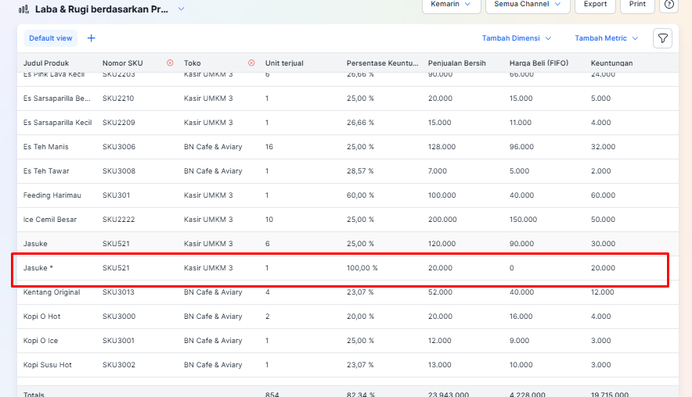This screenshot has height=397, width=692.
Task: Sort by Judul Produk column header
Action: [46, 63]
